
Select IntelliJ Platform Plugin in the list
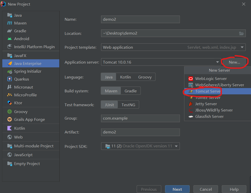31,47
